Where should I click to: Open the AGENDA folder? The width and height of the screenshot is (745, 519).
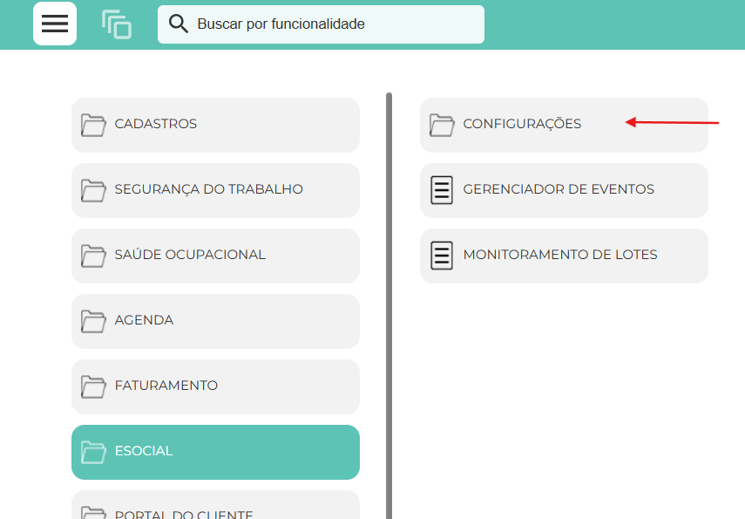click(215, 321)
